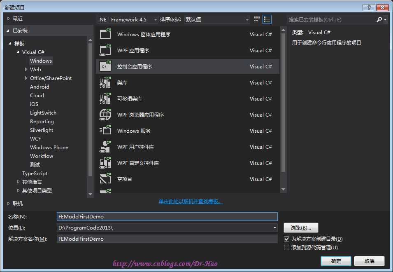Image resolution: width=393 pixels, height=272 pixels.
Task: Select WCF in the template tree
Action: [35, 138]
